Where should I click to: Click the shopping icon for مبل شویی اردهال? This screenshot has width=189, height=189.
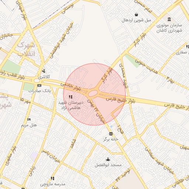pos(136,15)
